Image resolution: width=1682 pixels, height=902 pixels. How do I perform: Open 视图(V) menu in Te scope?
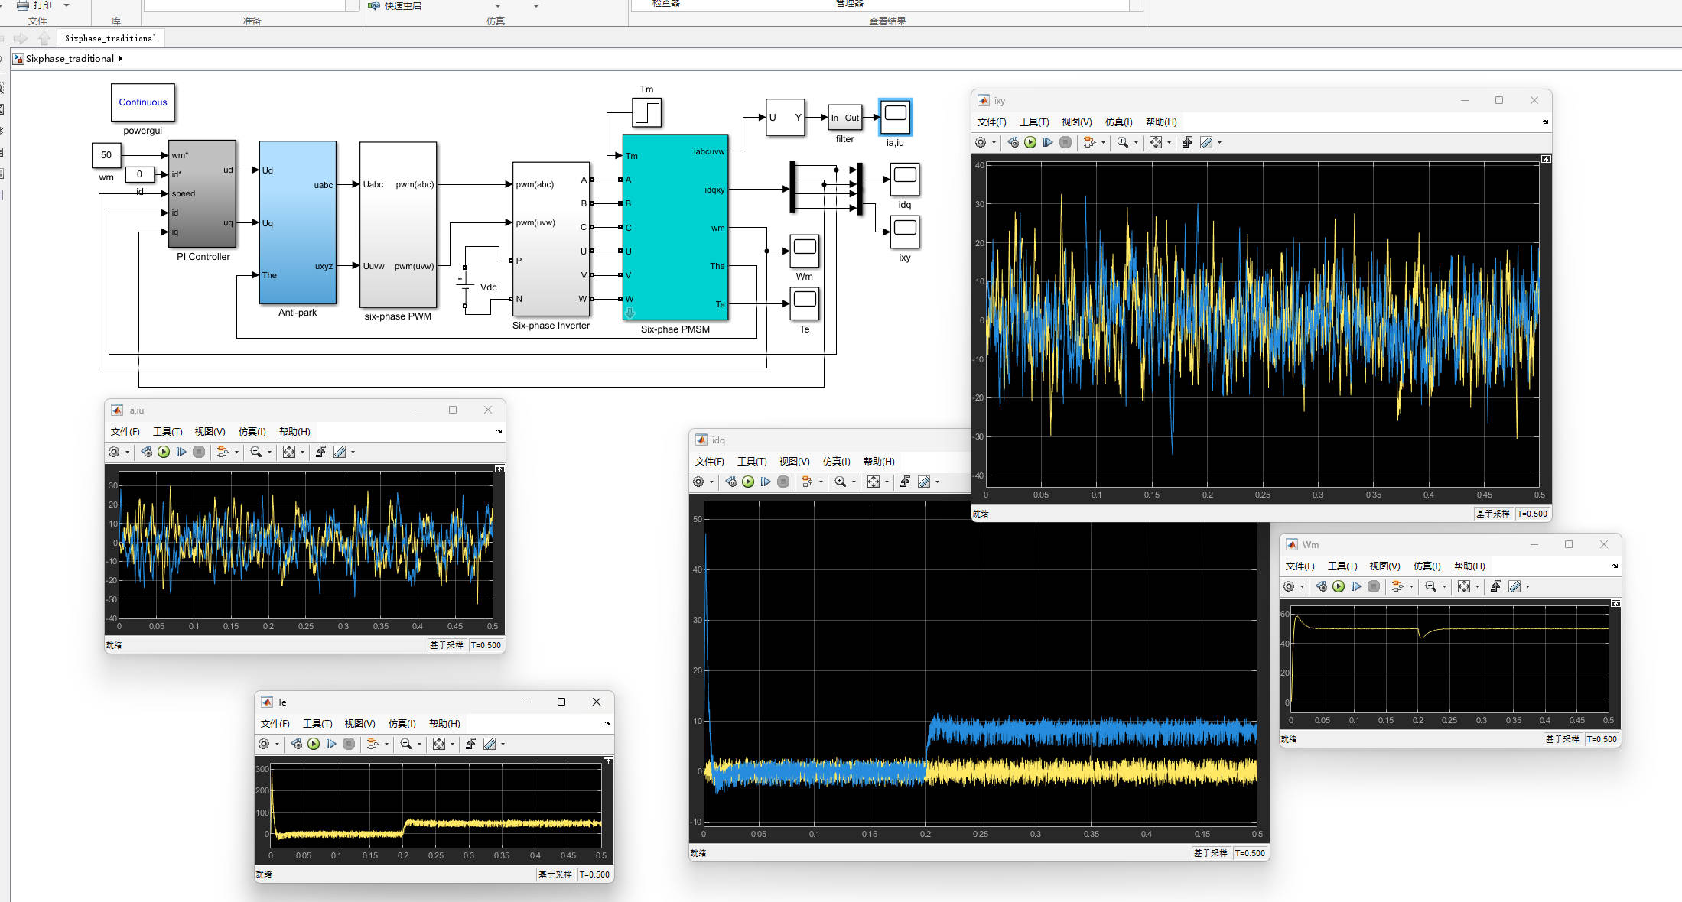coord(359,724)
